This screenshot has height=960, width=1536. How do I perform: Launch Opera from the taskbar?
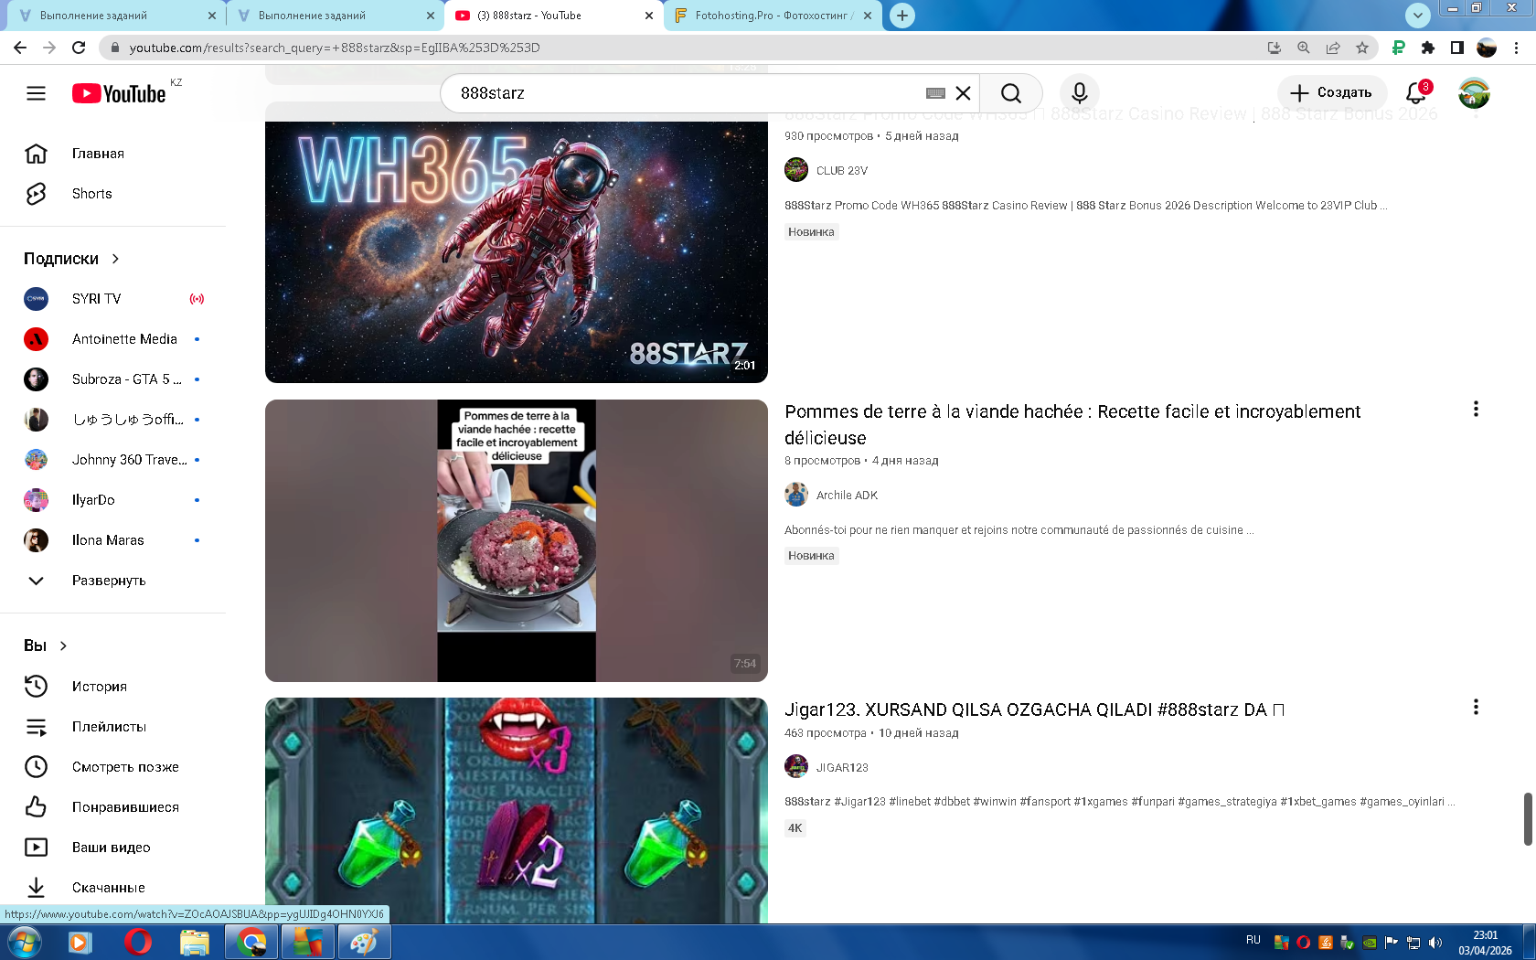pos(137,942)
